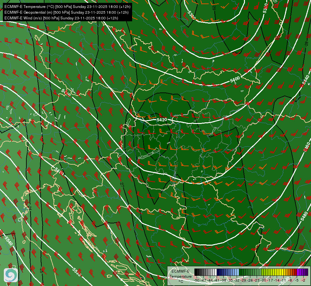Image resolution: width=311 pixels, height=286 pixels.
Task: Click the -28 isotherm label near the right edge
Action: click(307, 44)
